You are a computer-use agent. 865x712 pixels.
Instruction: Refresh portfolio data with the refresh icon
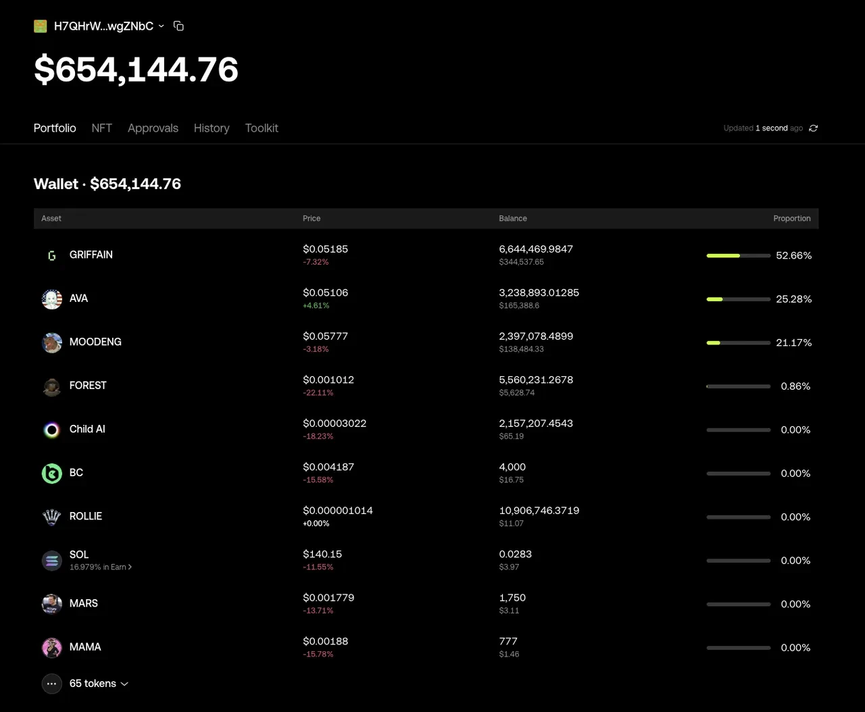(x=813, y=128)
